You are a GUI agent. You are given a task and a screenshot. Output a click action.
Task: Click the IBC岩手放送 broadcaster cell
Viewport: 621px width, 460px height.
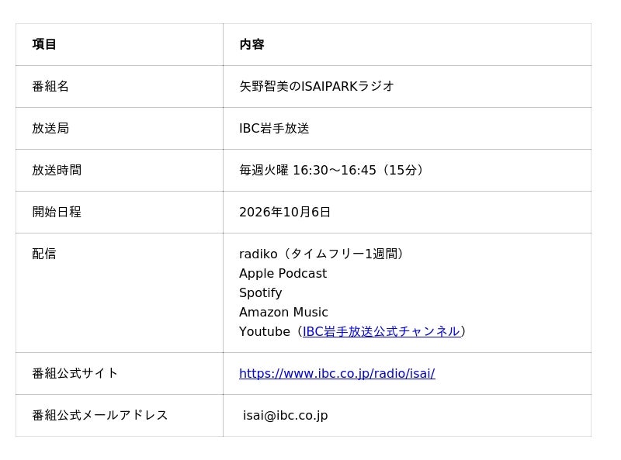(x=274, y=128)
